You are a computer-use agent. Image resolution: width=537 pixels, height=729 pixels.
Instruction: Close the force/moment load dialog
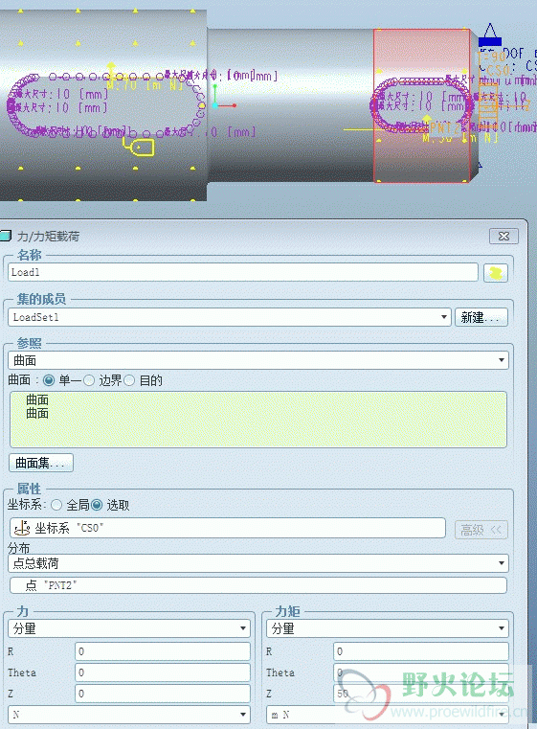pos(503,237)
